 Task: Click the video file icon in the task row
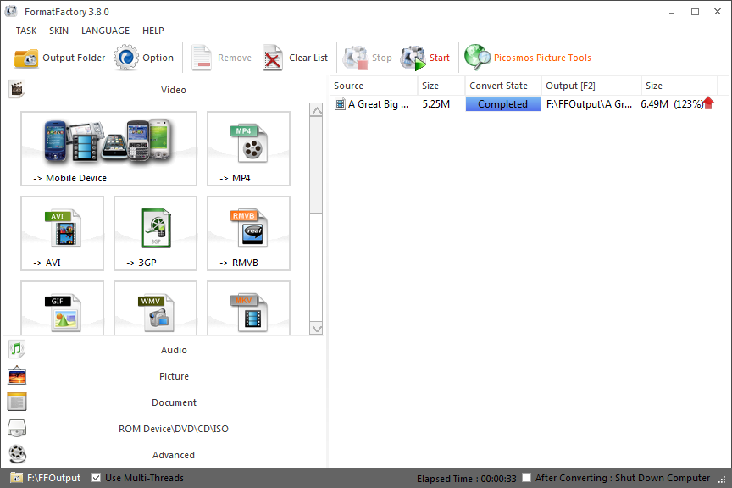340,103
